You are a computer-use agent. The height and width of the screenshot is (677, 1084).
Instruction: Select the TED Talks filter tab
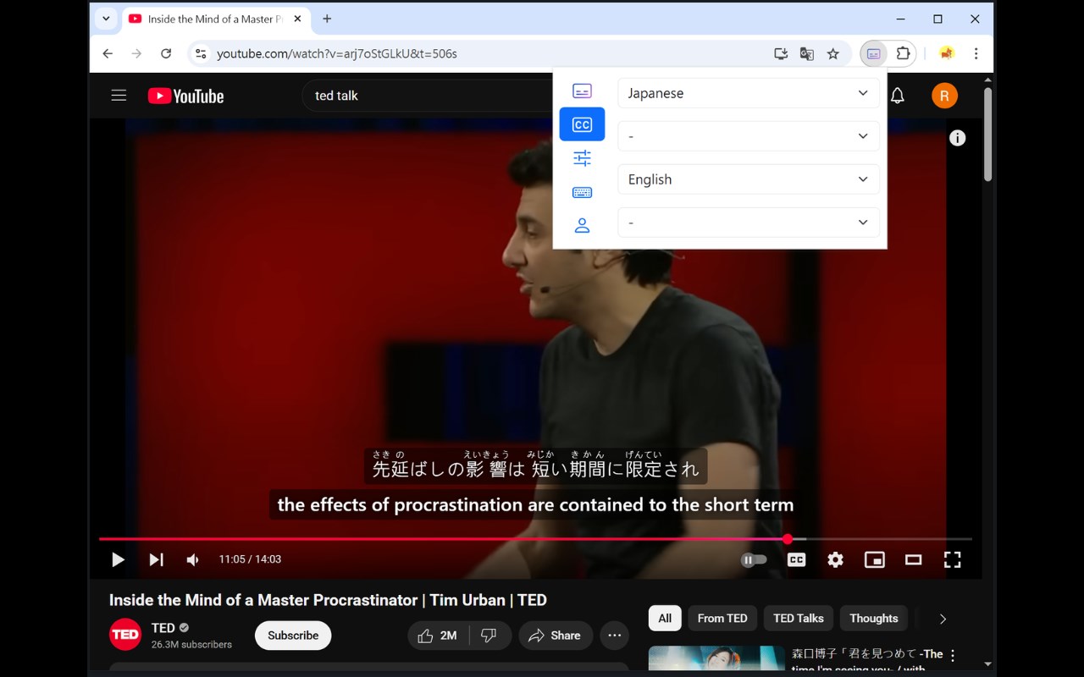pos(798,618)
